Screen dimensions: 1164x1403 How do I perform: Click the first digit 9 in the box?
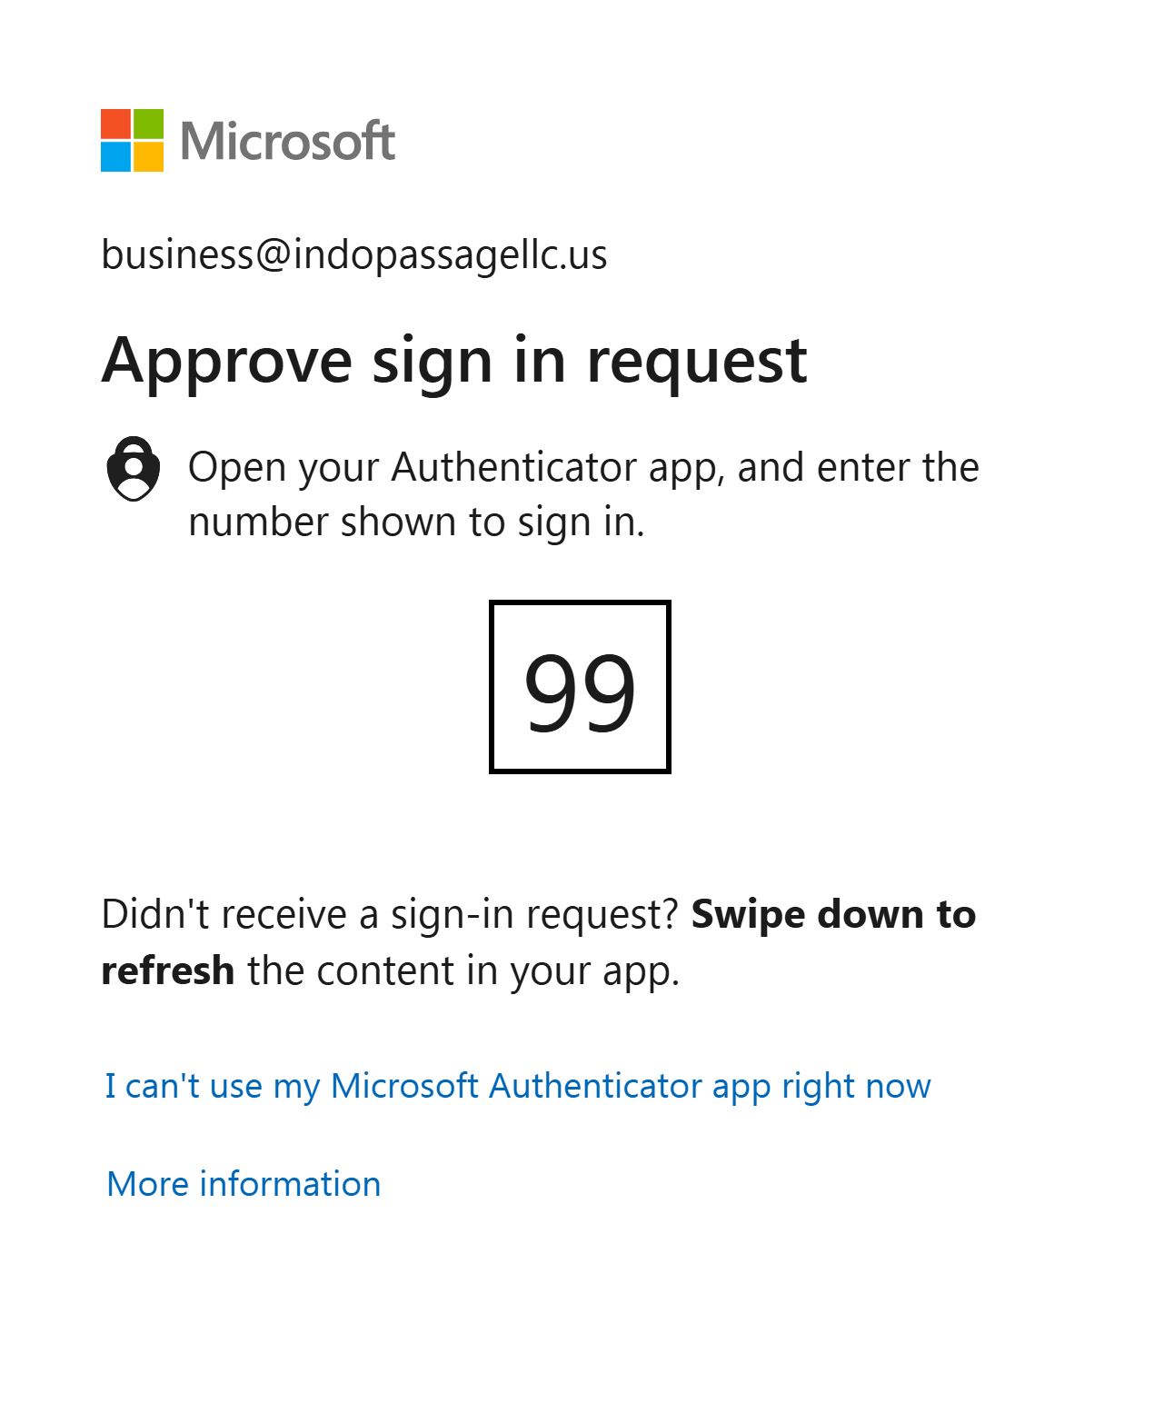551,692
